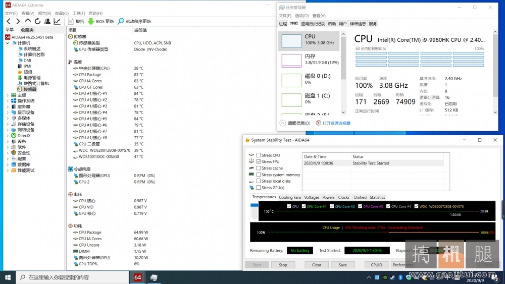
Task: Expand the 多媒体 tree node
Action: point(8,119)
